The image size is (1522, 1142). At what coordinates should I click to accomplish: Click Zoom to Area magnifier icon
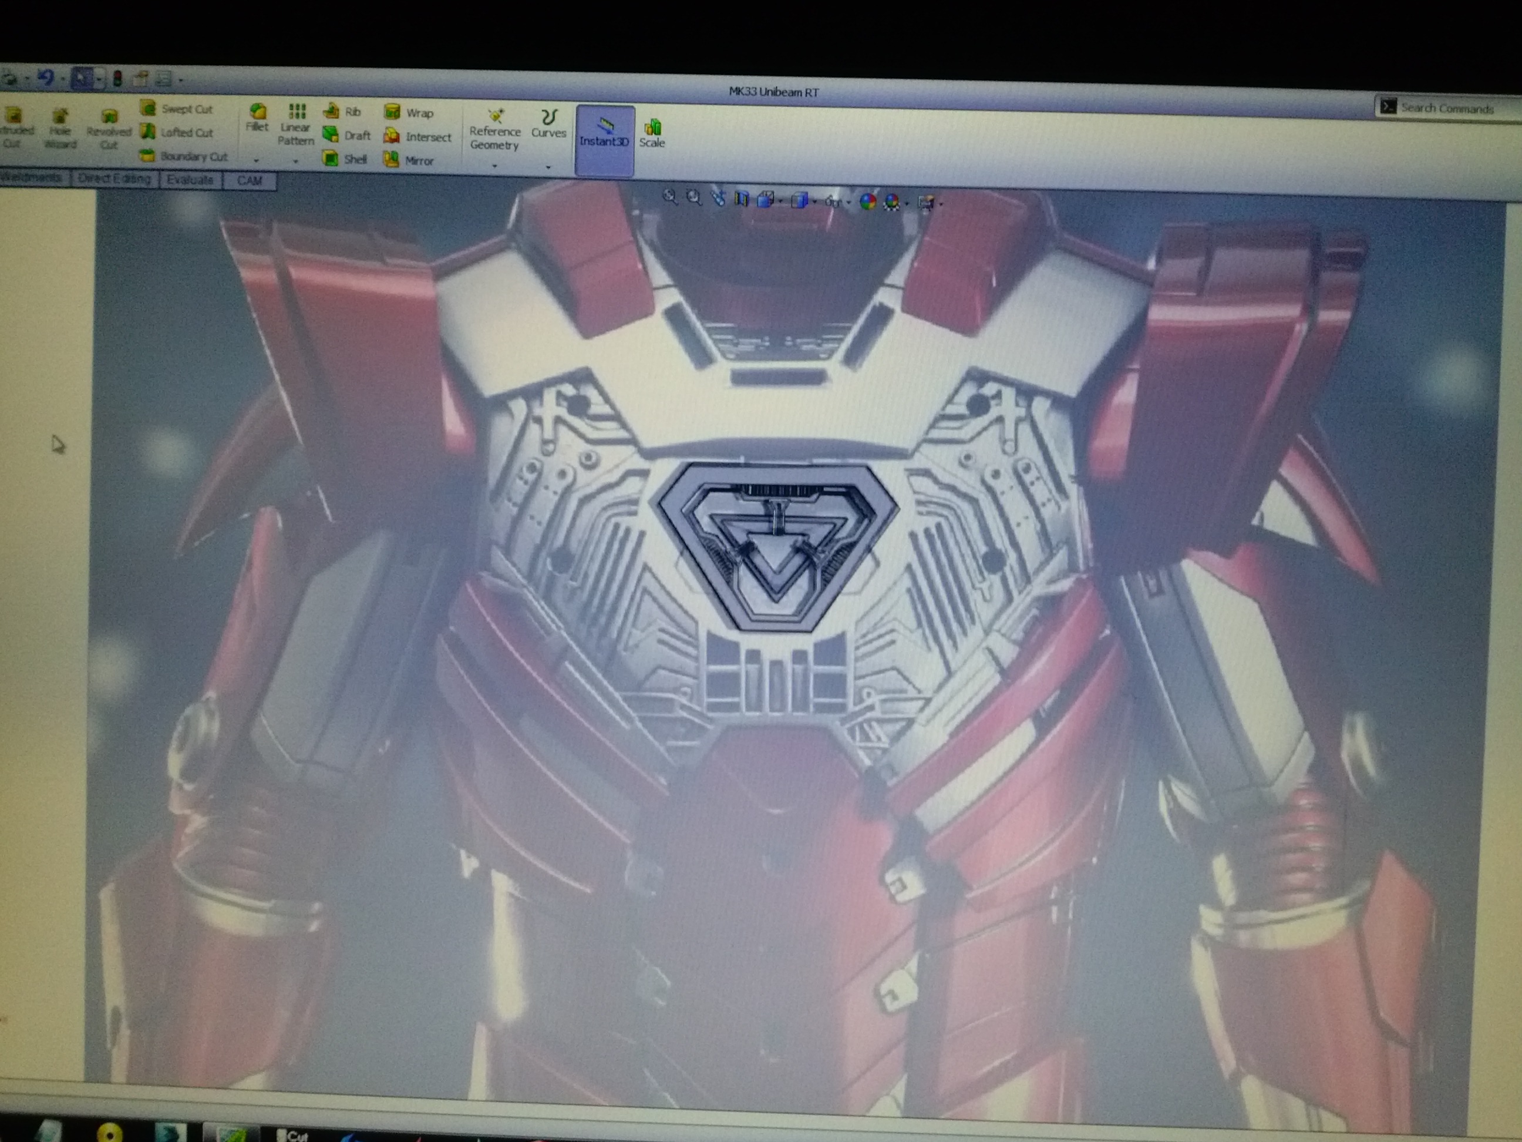693,197
